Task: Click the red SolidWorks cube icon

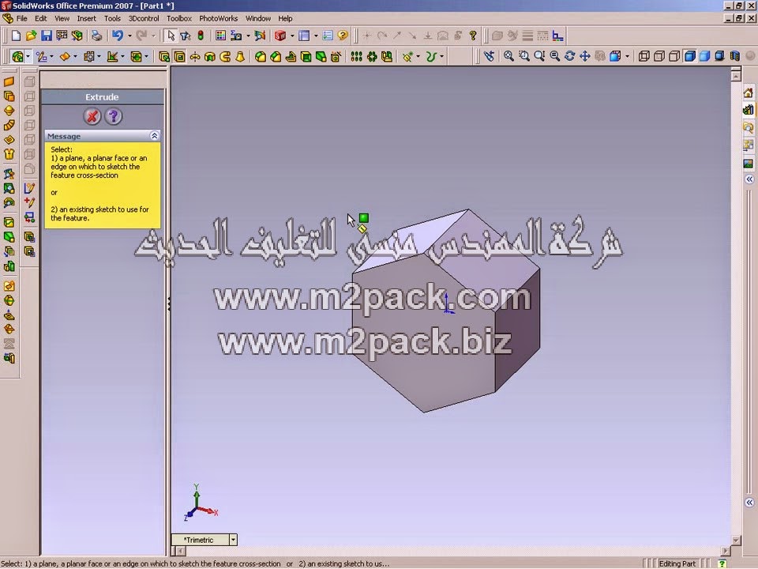Action: [280, 36]
